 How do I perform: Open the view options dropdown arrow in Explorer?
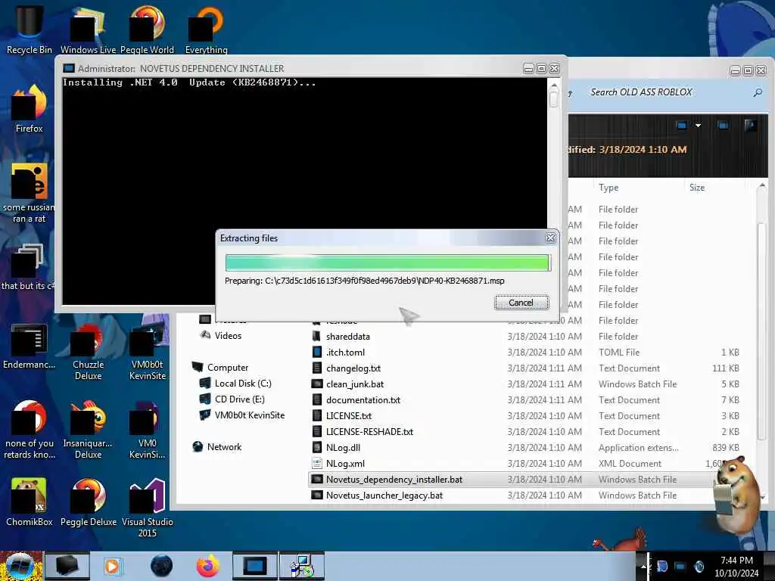698,126
